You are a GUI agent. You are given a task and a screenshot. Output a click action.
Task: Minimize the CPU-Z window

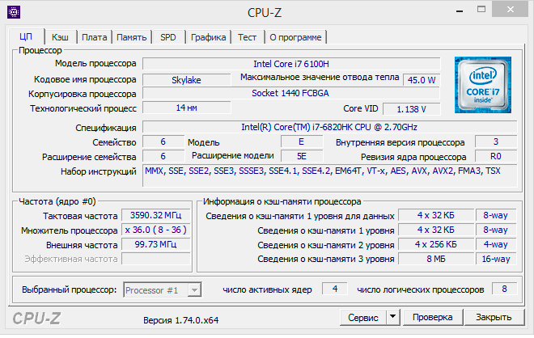(x=460, y=11)
